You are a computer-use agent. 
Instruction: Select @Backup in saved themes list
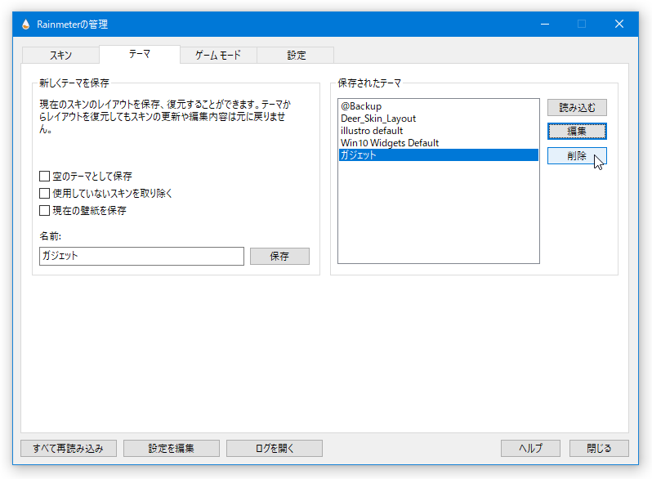point(438,106)
